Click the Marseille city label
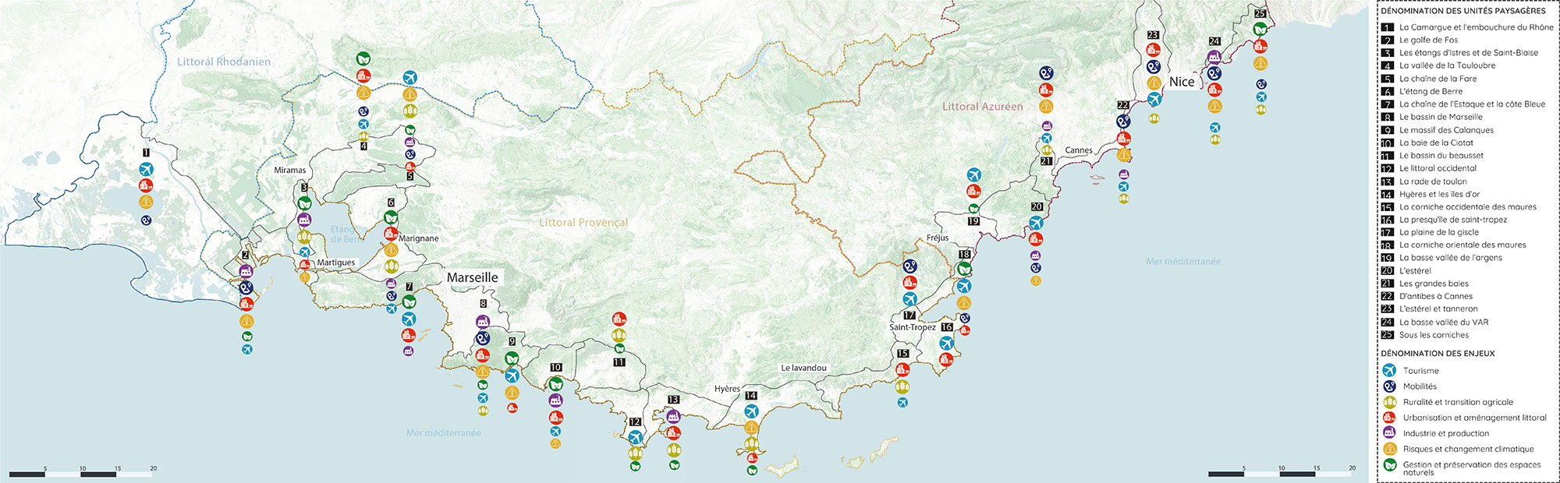The height and width of the screenshot is (483, 1560). [x=472, y=277]
